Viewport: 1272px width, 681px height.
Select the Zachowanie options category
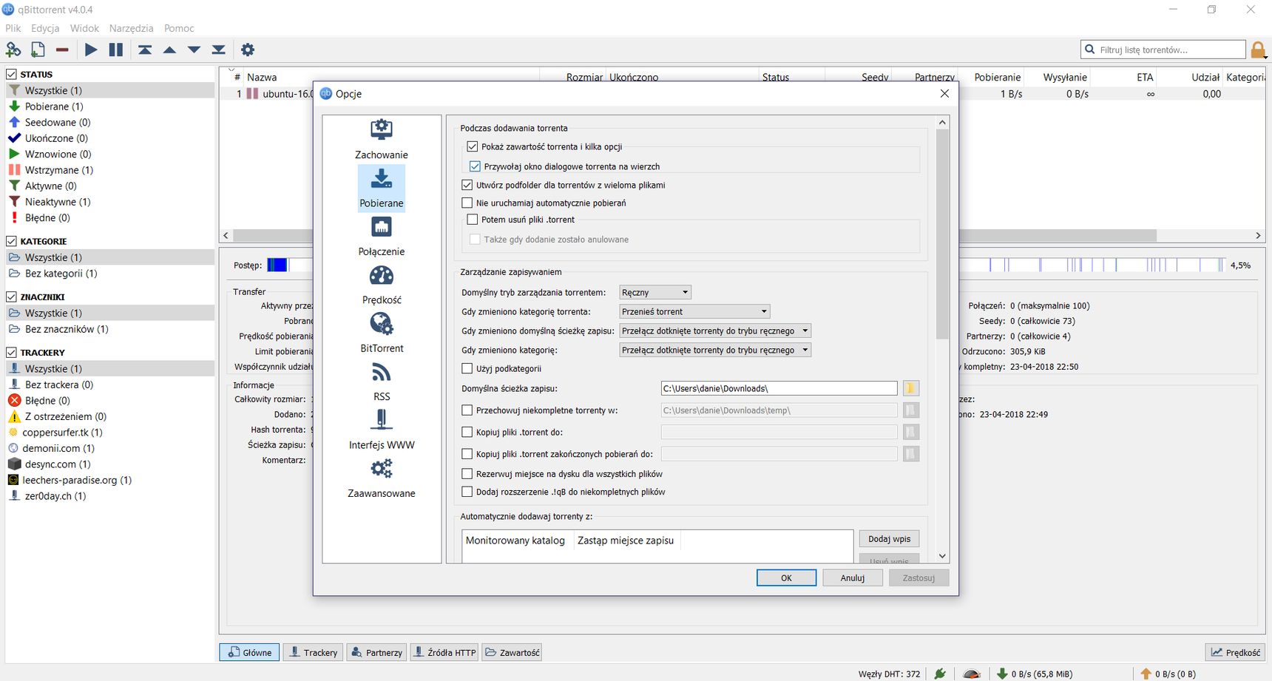382,139
